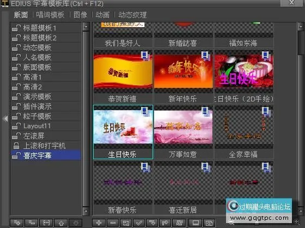Screen dimensions: 305x228
Task: Click category list scrollbar up arrow
Action: (x=86, y=27)
